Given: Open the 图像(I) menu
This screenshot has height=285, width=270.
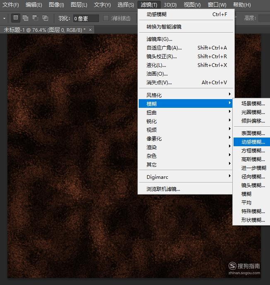Looking at the screenshot, I should pos(56,5).
